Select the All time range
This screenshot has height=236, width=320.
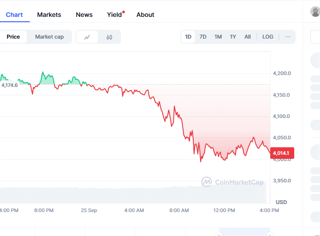pyautogui.click(x=248, y=37)
